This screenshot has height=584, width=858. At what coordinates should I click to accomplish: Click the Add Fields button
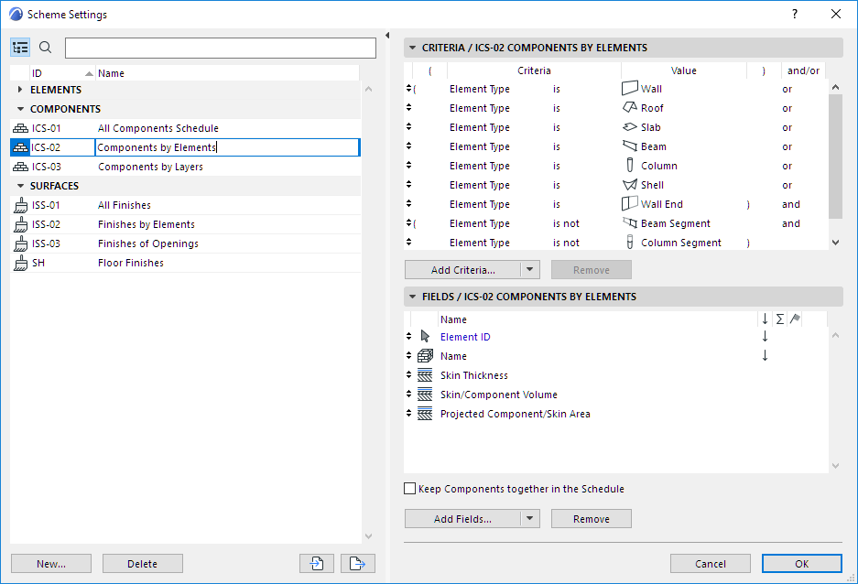click(x=463, y=518)
